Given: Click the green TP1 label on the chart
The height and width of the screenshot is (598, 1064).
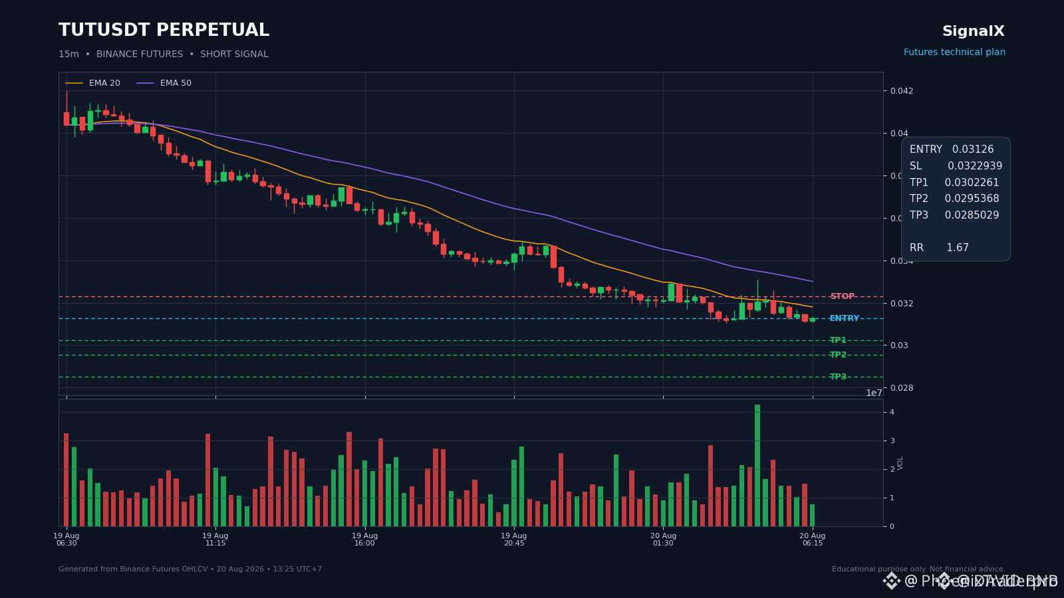Looking at the screenshot, I should tap(838, 340).
